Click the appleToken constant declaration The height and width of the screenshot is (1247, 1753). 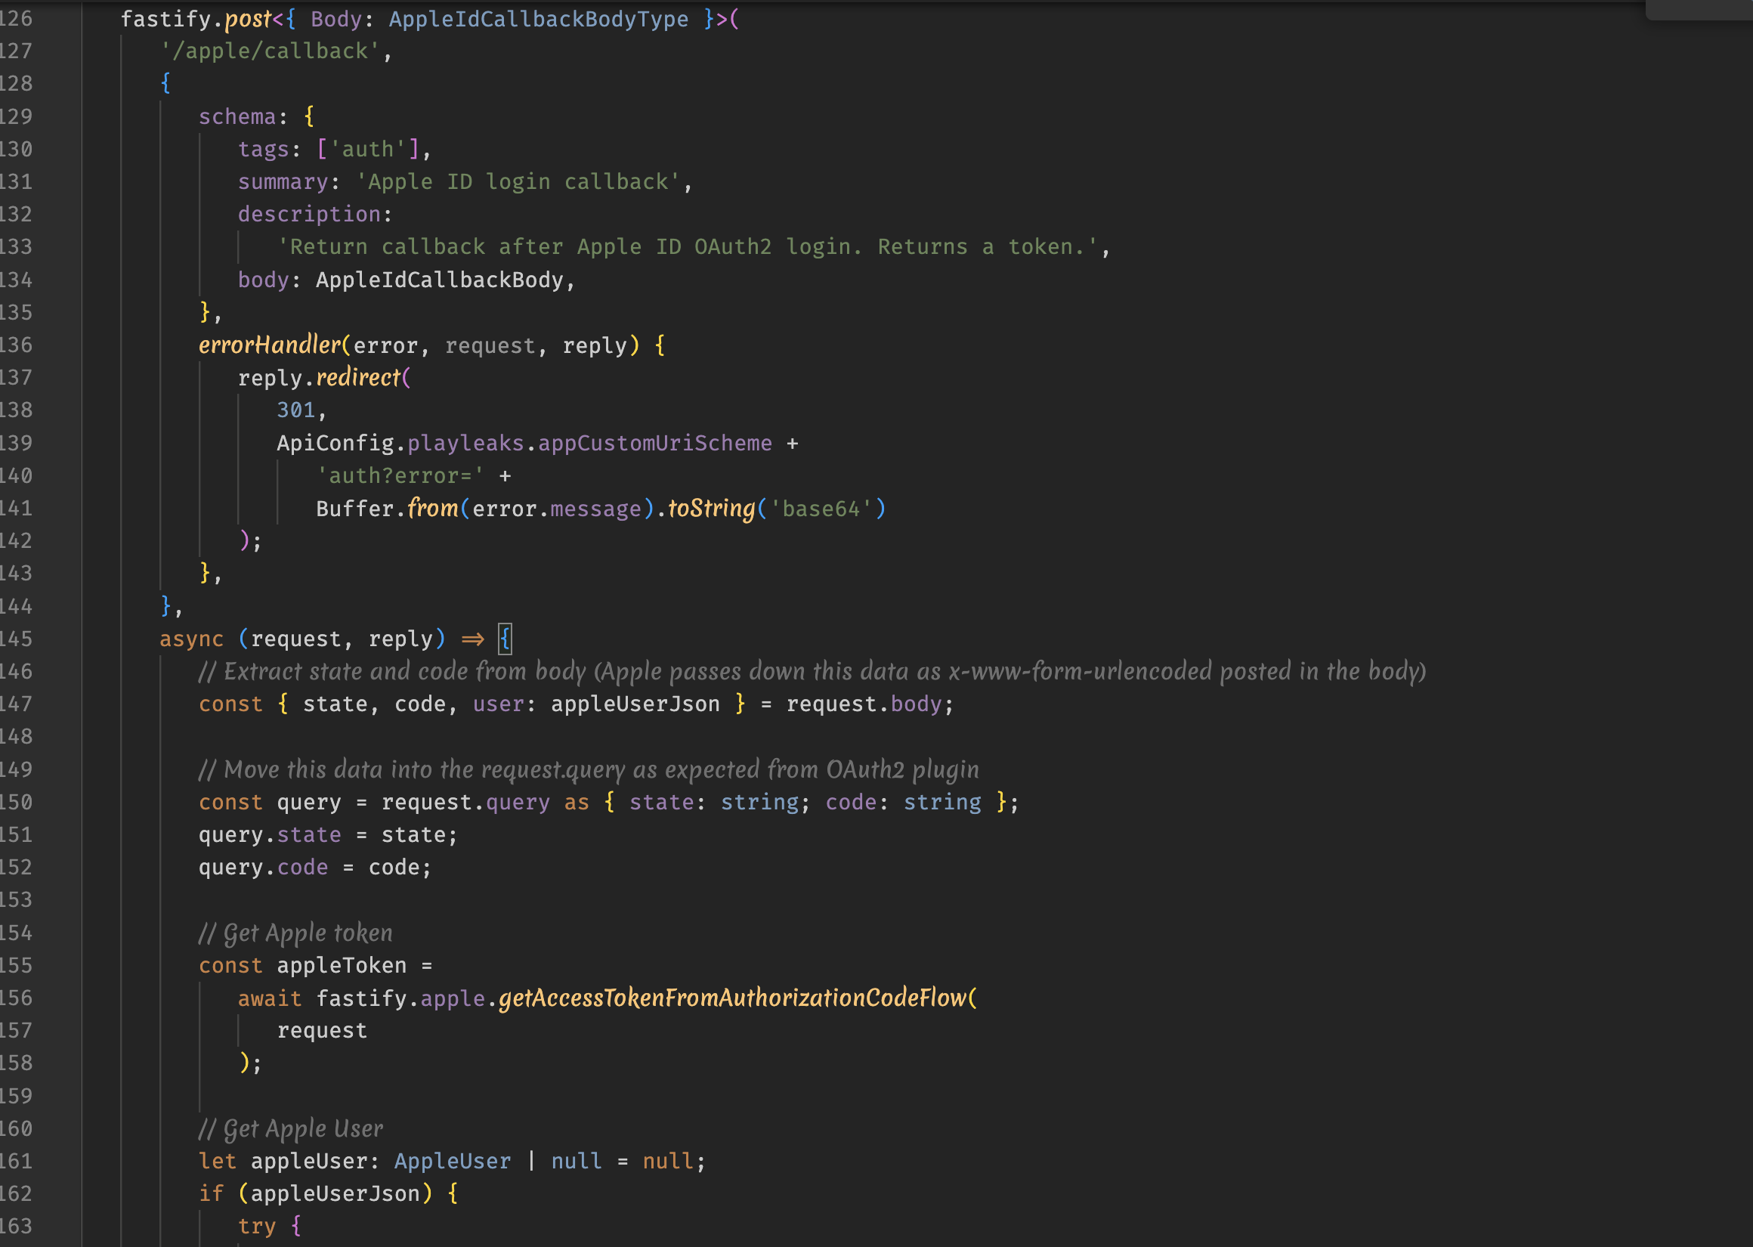click(x=342, y=966)
